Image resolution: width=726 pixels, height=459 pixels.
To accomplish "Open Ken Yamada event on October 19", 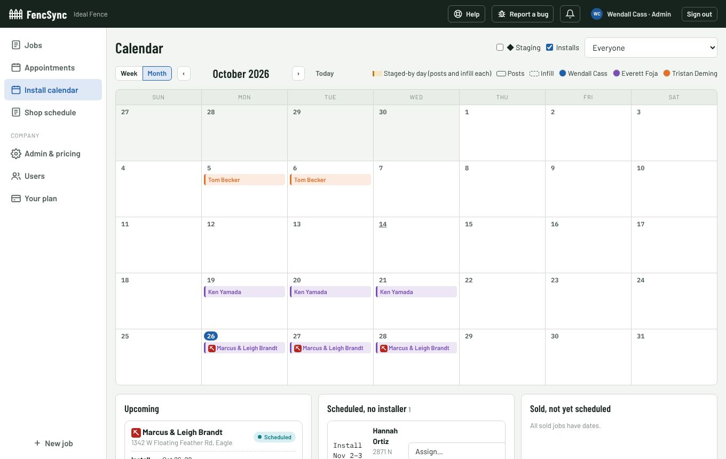I will point(244,292).
